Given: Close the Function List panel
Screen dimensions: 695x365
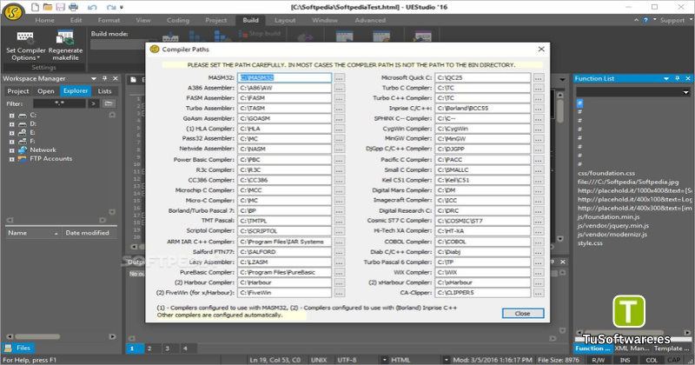Looking at the screenshot, I should pos(688,78).
